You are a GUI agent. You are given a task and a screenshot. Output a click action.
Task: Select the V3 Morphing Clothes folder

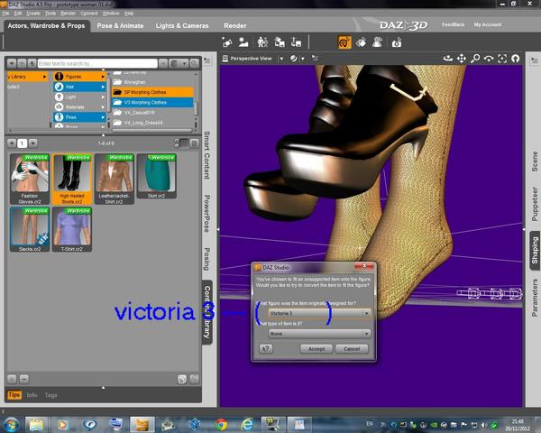(152, 102)
